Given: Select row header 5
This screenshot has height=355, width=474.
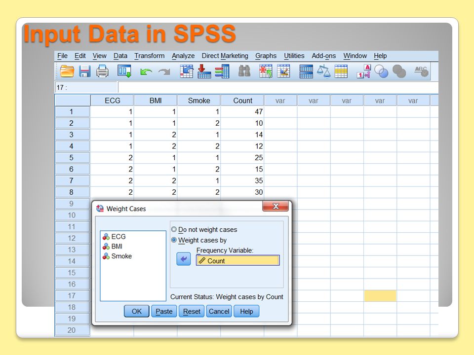Looking at the screenshot, I should (x=72, y=158).
